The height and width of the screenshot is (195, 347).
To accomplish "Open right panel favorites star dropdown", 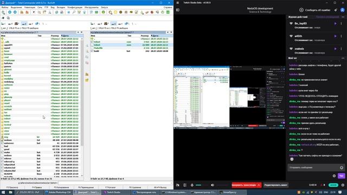I will click(168, 32).
